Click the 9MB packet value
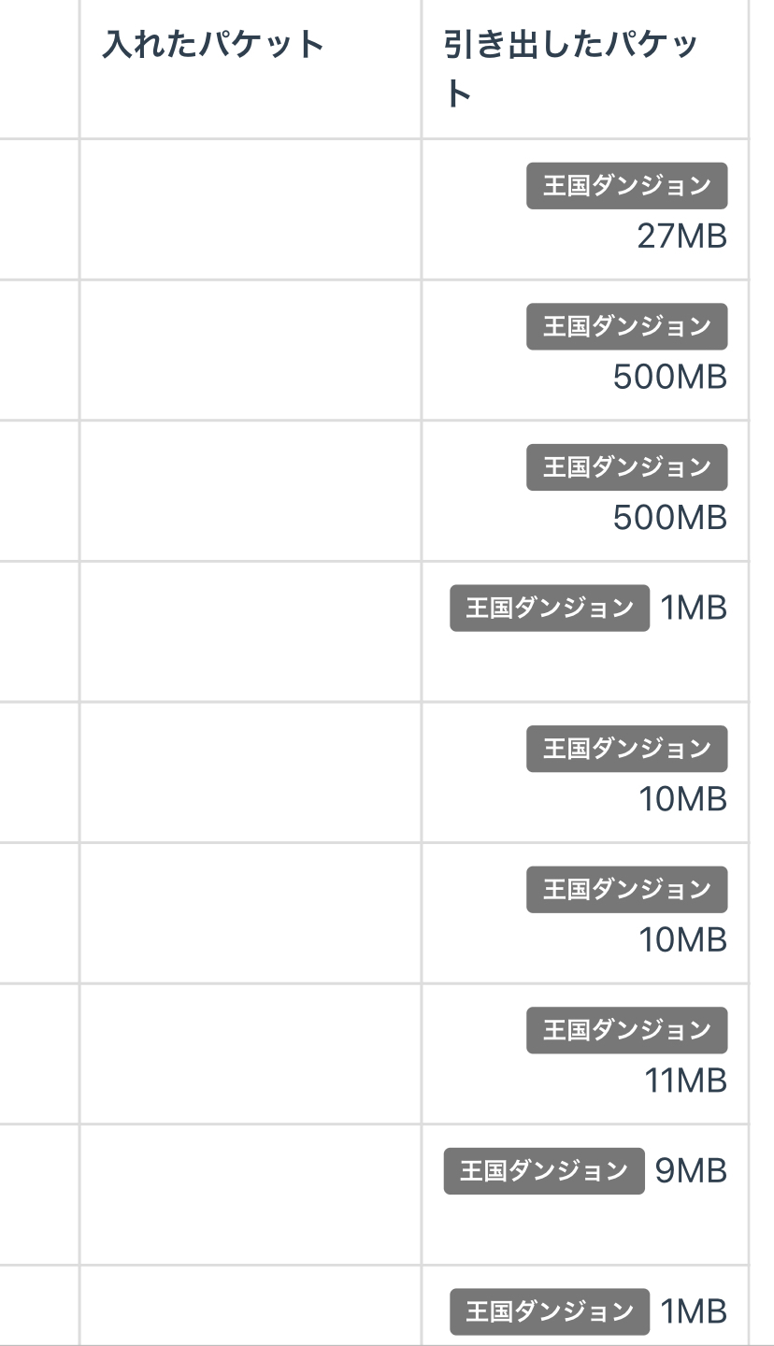The width and height of the screenshot is (774, 1346). coord(691,1170)
